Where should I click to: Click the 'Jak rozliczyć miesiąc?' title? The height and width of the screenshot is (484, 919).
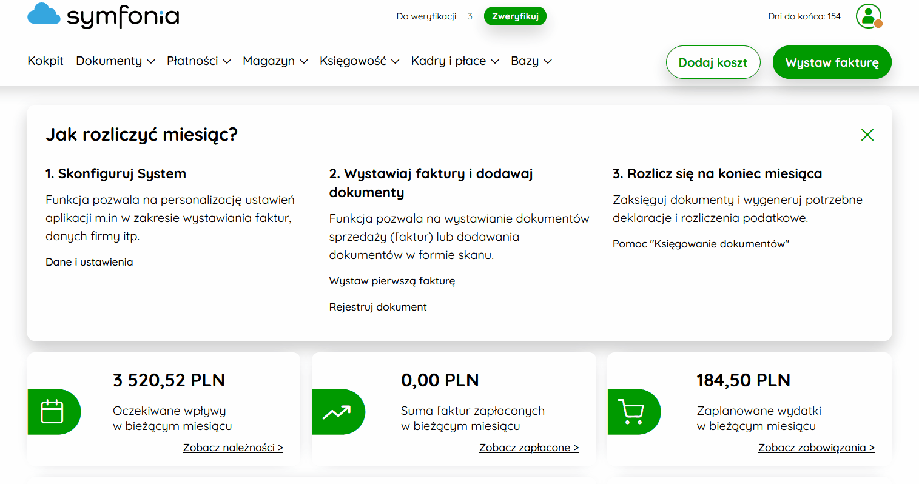point(141,135)
